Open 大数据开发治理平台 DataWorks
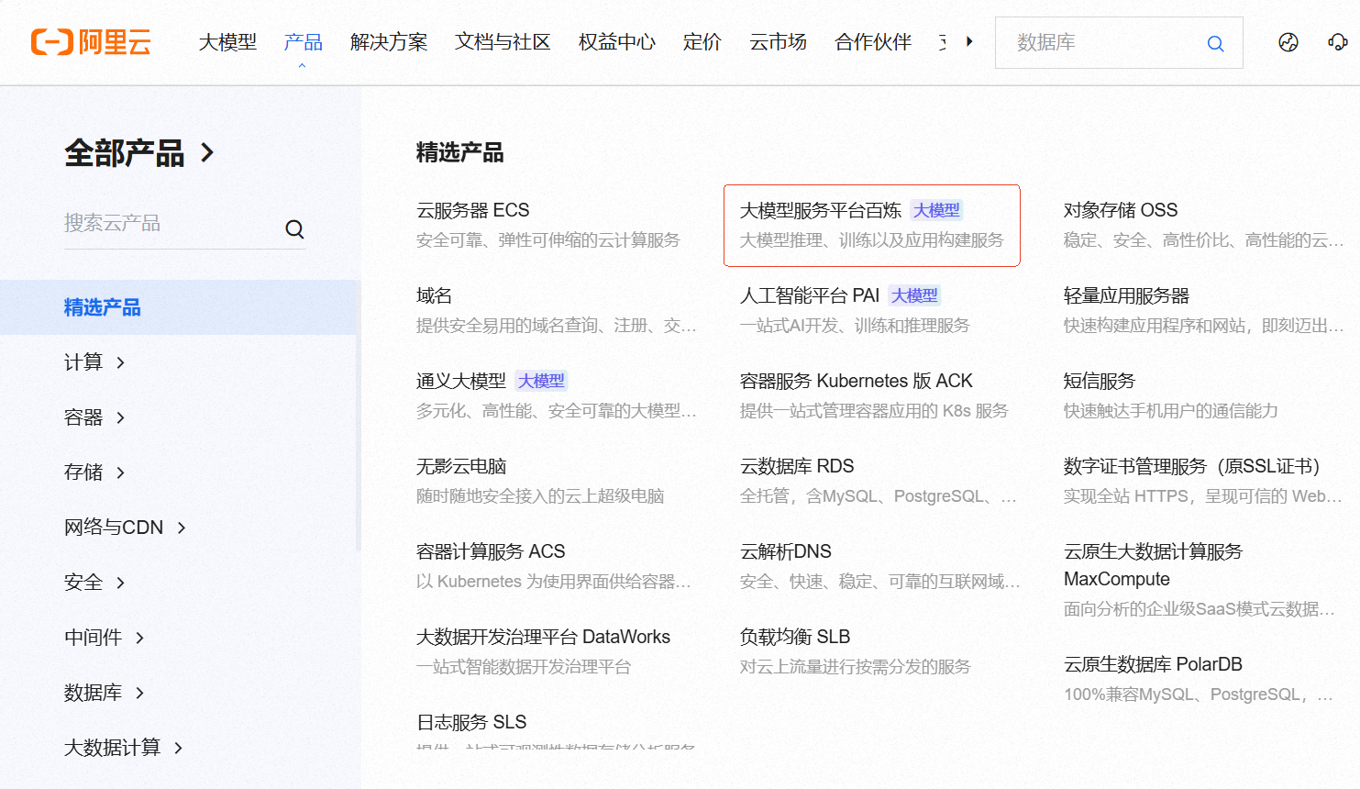 [543, 637]
